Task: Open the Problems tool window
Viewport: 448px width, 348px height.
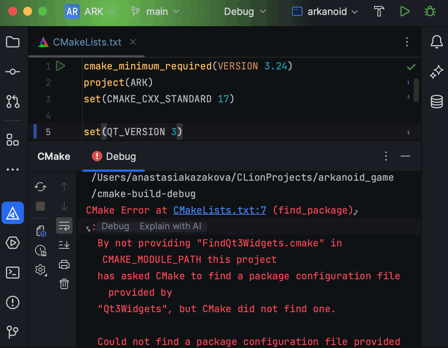Action: 13,302
